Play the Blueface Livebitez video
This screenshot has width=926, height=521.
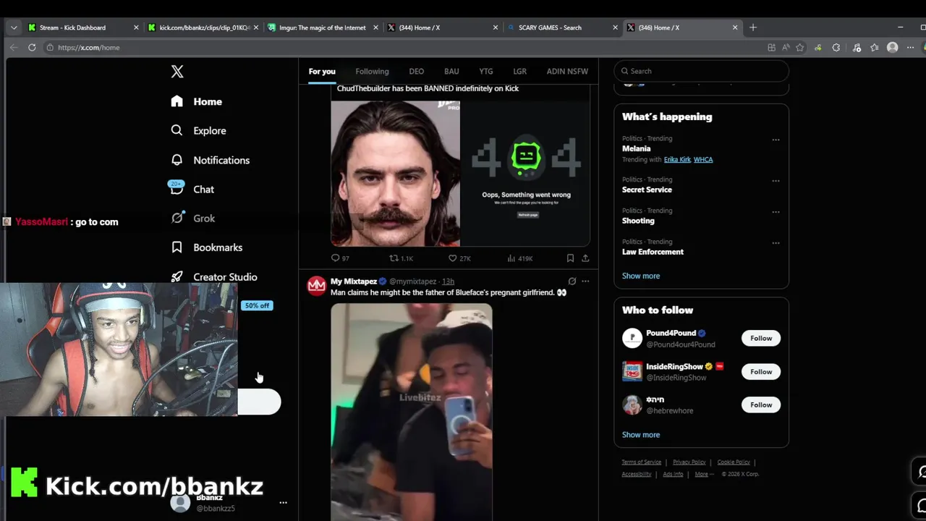pyautogui.click(x=412, y=411)
